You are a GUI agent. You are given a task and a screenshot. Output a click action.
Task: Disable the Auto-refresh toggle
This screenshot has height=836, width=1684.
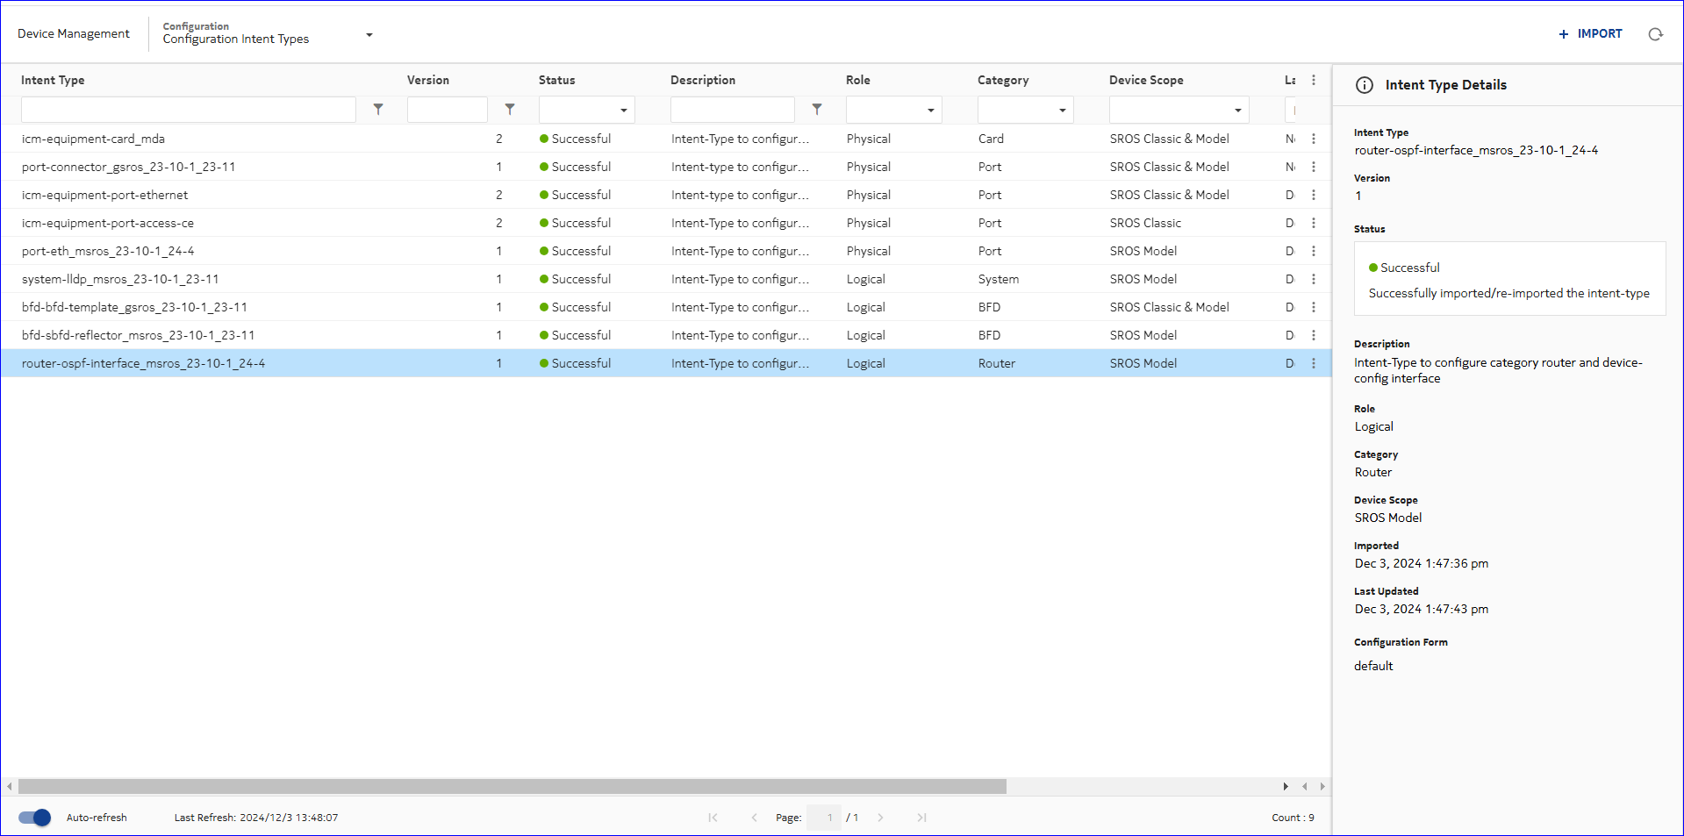(35, 818)
